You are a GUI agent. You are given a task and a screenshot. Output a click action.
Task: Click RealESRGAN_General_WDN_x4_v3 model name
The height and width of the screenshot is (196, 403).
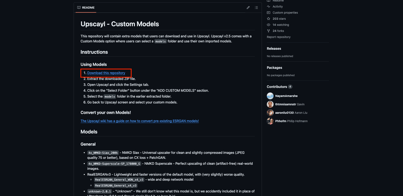tap(119, 180)
